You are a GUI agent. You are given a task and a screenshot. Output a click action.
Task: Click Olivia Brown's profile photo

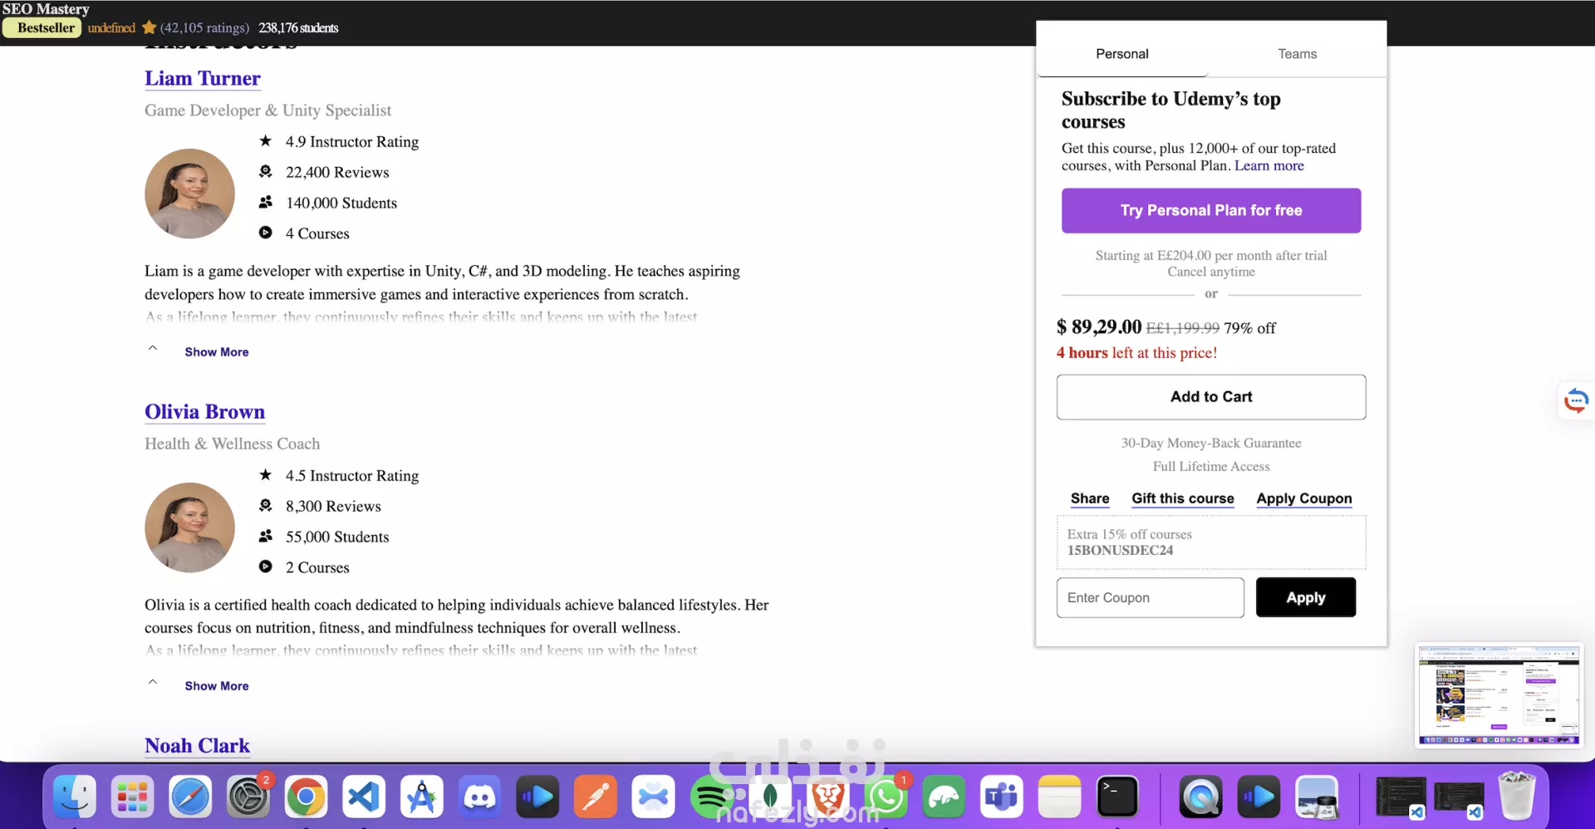click(189, 527)
